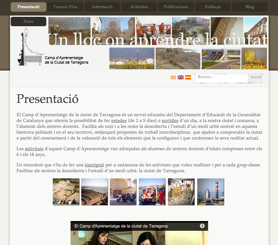The width and height of the screenshot is (278, 245).
Task: Open the industrial chimney thumbnail
Action: [210, 192]
